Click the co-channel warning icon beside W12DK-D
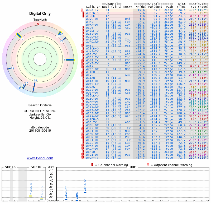This screenshot has width=211, height=203. (x=83, y=16)
